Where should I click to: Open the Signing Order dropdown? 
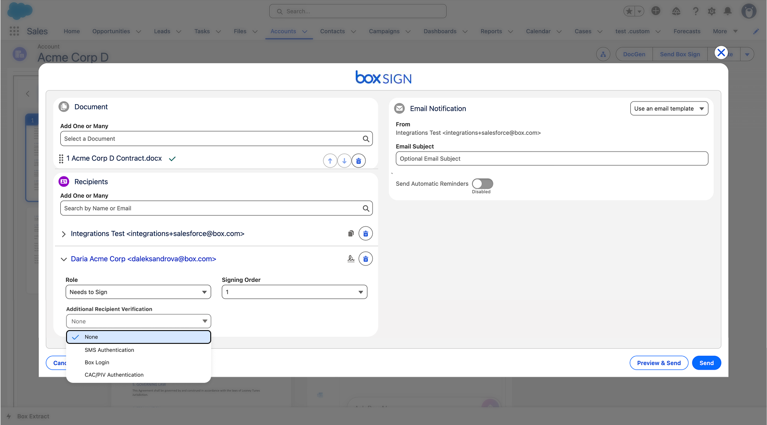pyautogui.click(x=294, y=292)
